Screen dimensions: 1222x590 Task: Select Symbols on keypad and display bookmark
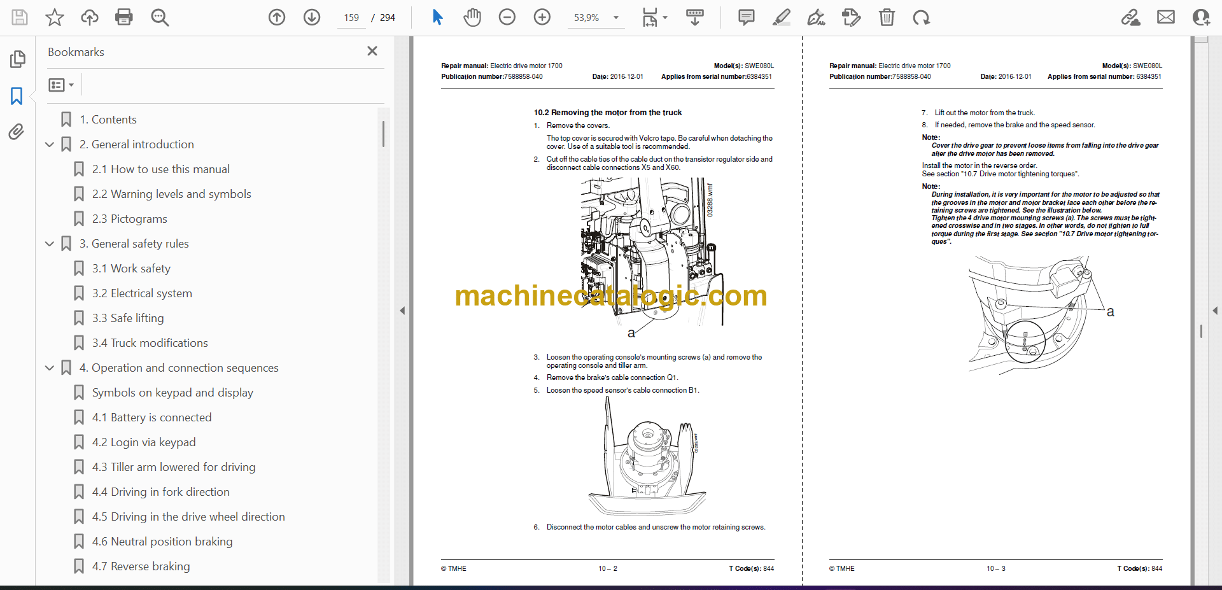tap(172, 393)
